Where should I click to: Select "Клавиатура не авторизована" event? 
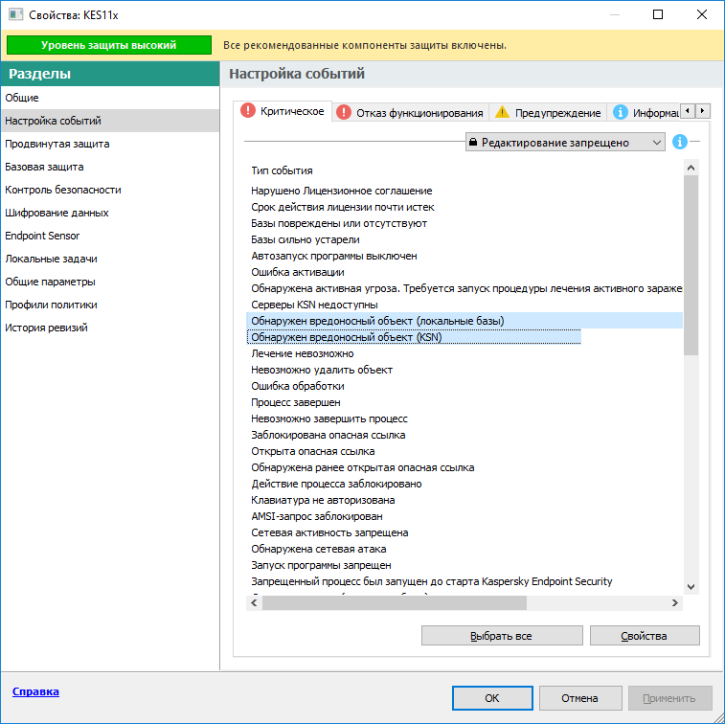click(464, 500)
